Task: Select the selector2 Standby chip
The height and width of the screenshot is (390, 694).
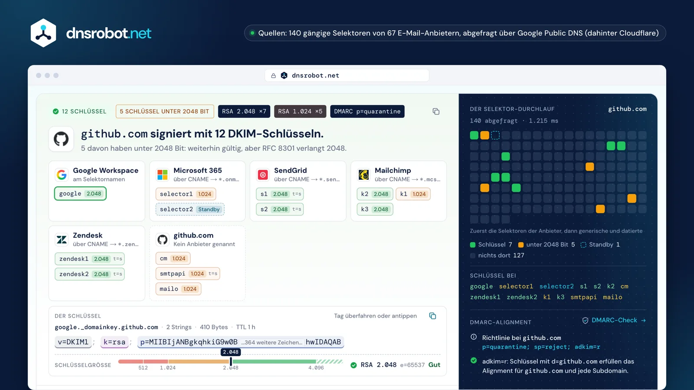Action: (x=190, y=209)
